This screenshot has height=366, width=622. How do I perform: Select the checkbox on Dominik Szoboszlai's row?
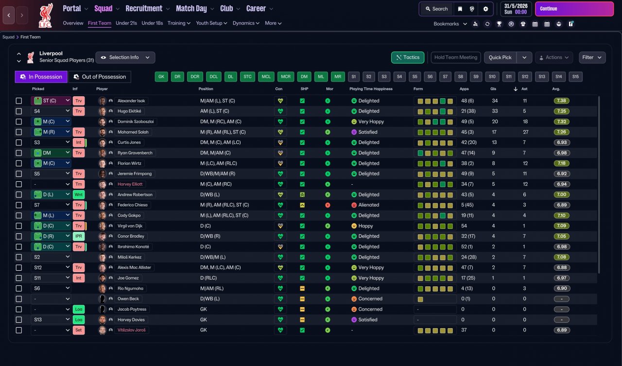[x=19, y=122]
